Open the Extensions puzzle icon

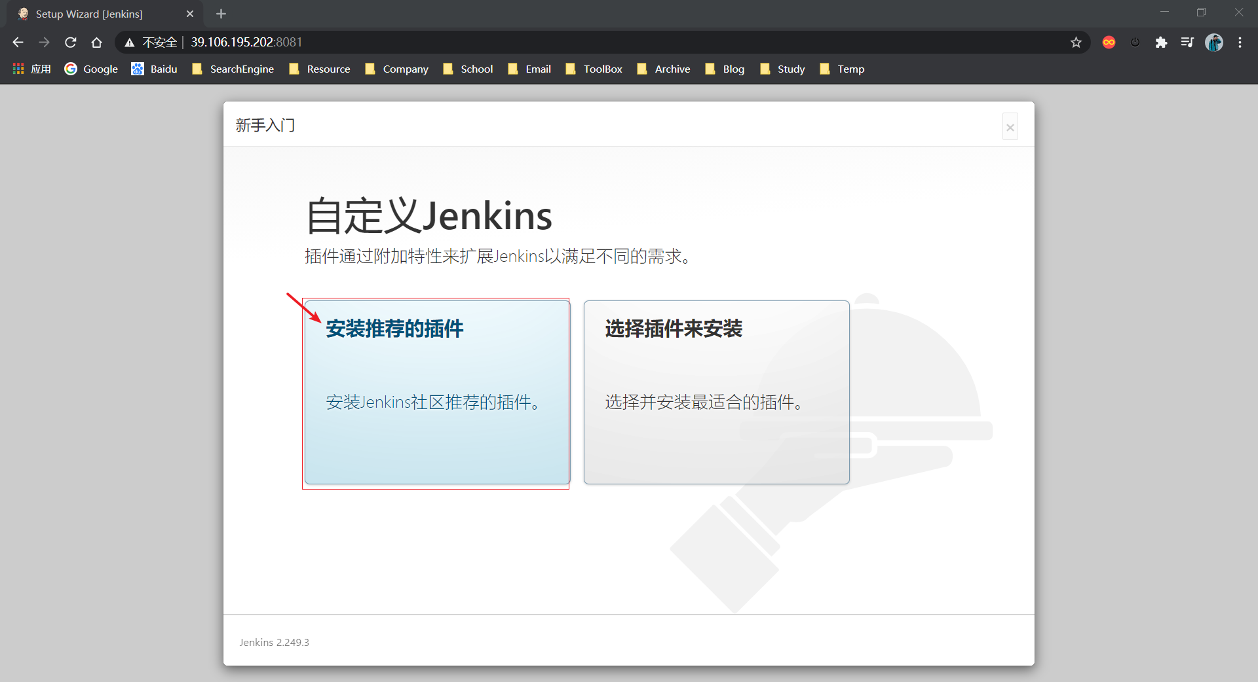click(x=1161, y=43)
